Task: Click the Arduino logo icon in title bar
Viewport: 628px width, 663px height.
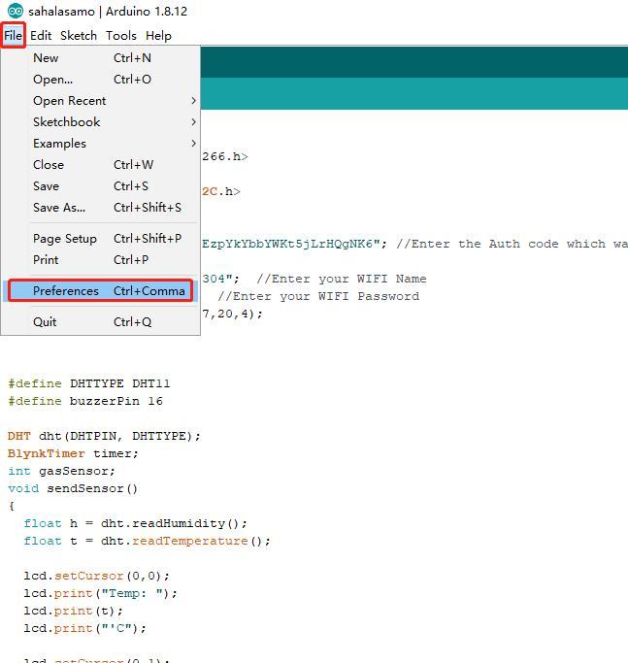Action: point(16,11)
